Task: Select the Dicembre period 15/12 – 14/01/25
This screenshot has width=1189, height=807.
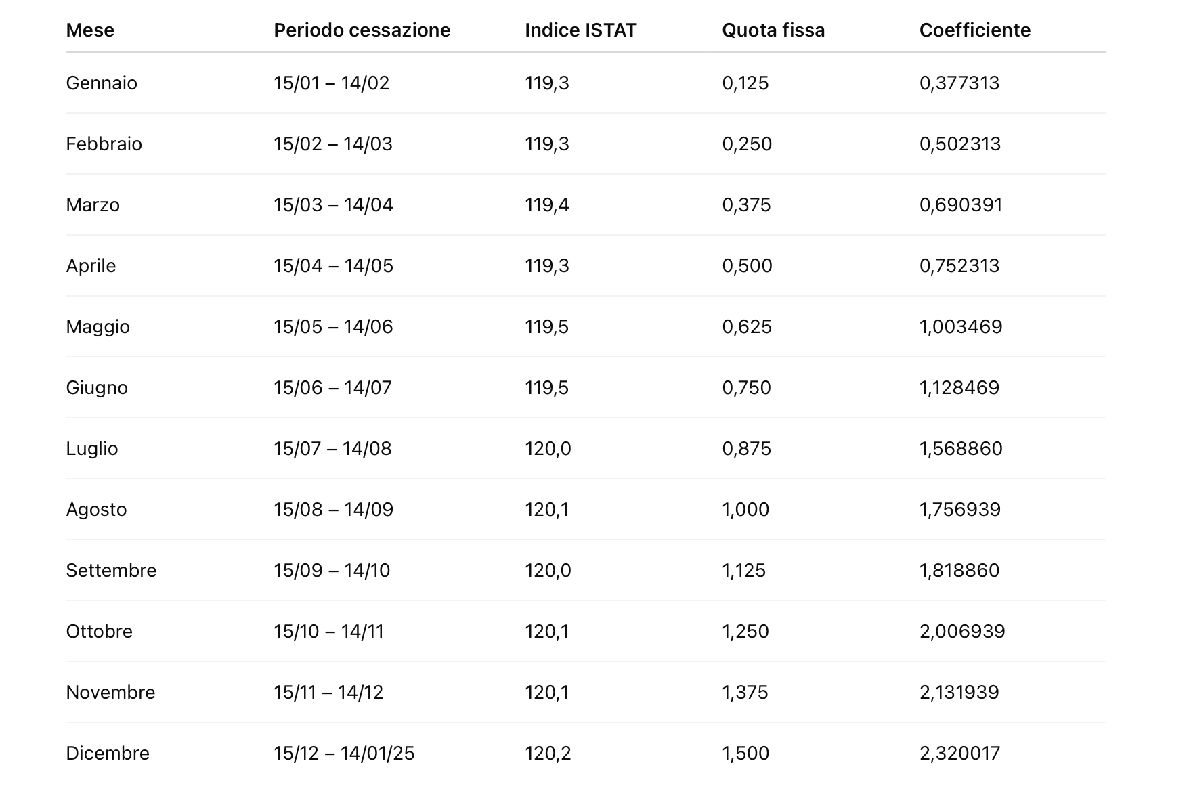Action: coord(344,754)
